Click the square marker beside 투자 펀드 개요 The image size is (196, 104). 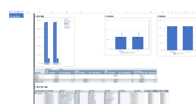(x=36, y=87)
